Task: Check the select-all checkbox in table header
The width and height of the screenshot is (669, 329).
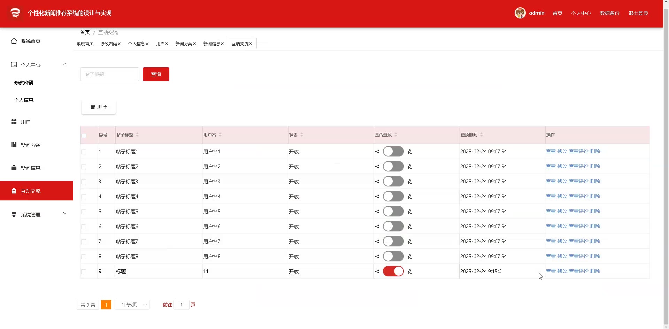Action: (84, 136)
